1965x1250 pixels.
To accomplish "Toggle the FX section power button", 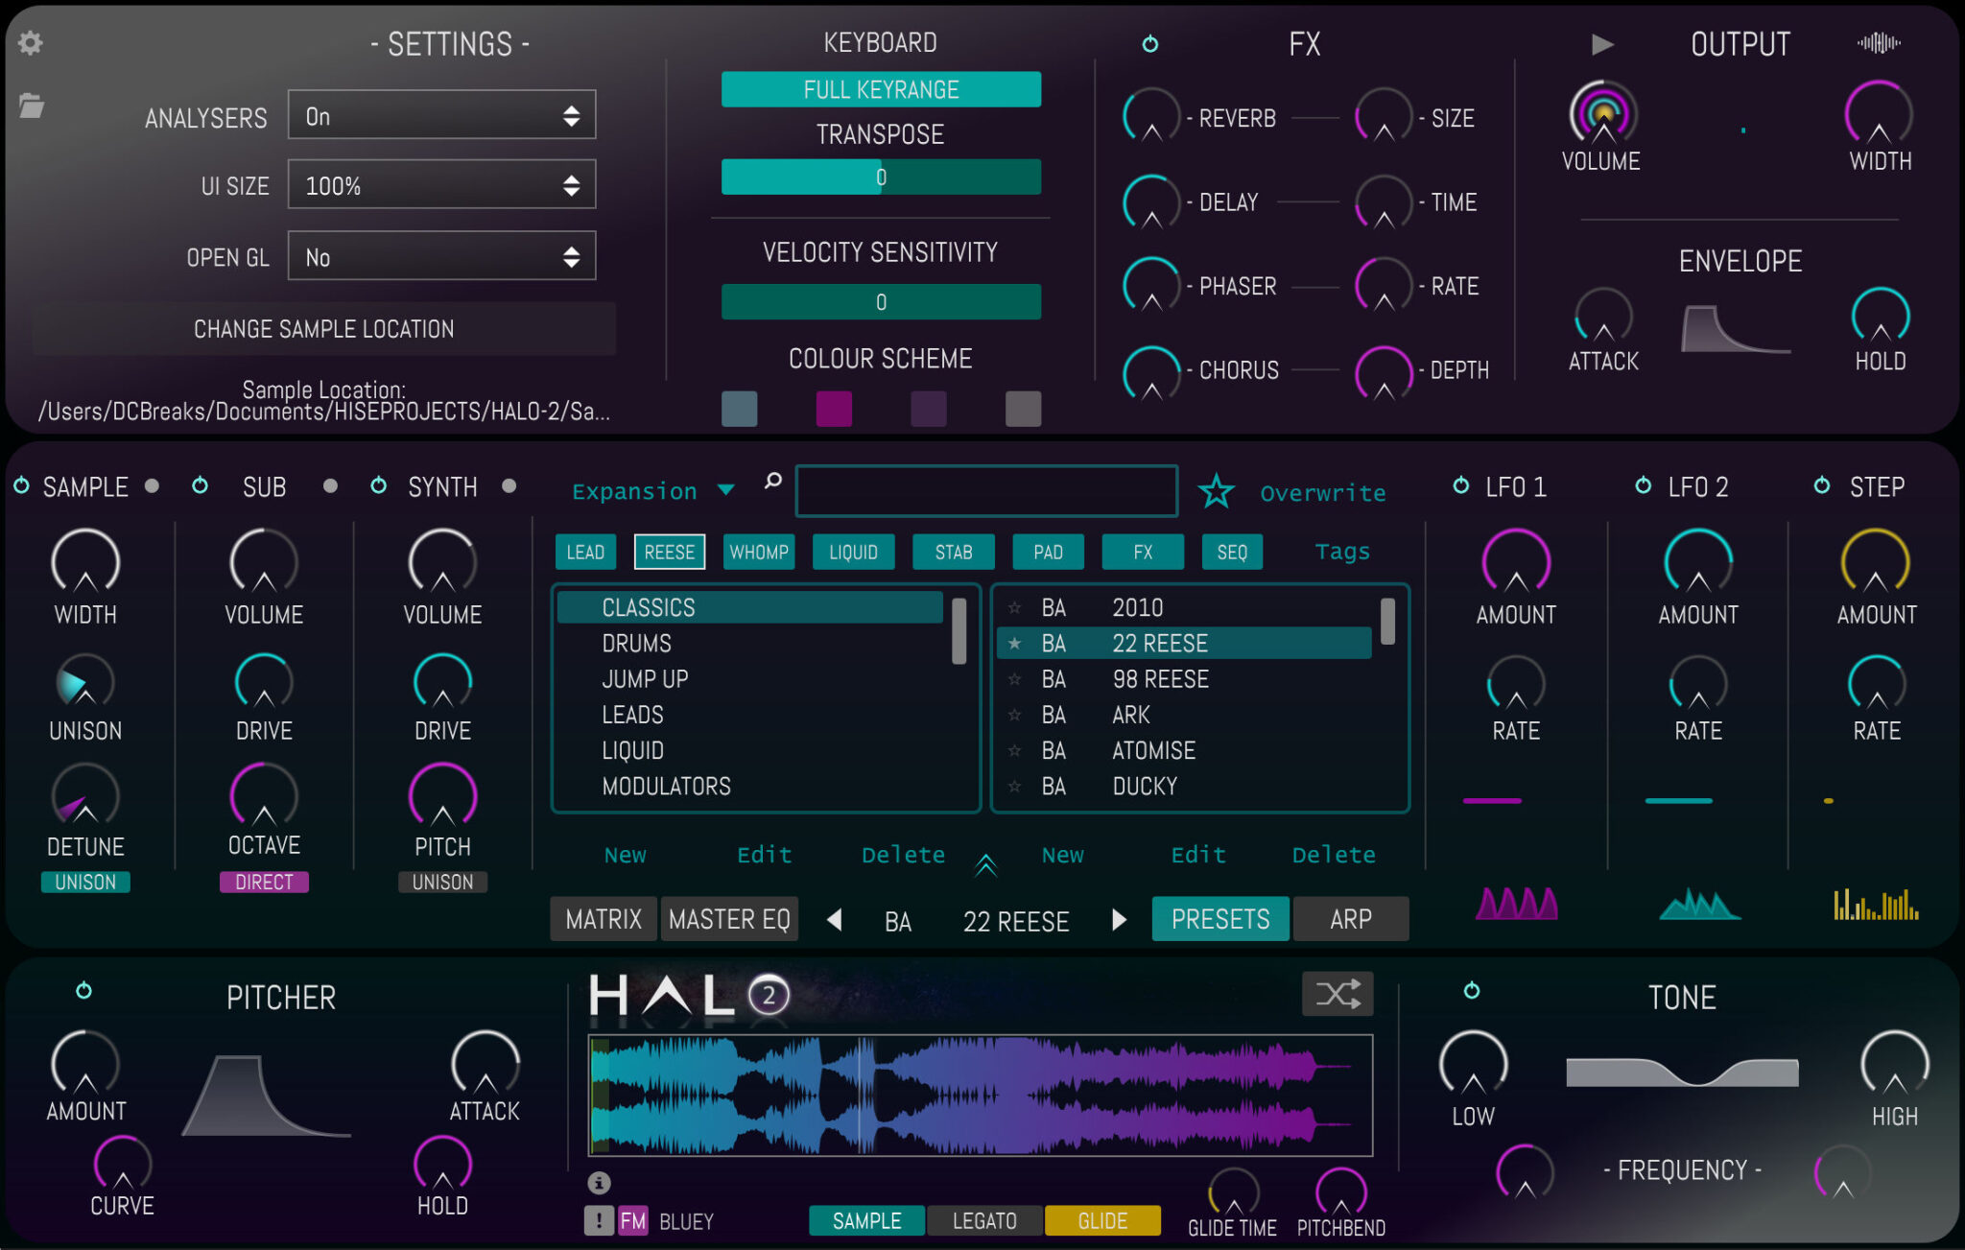I will tap(1150, 43).
